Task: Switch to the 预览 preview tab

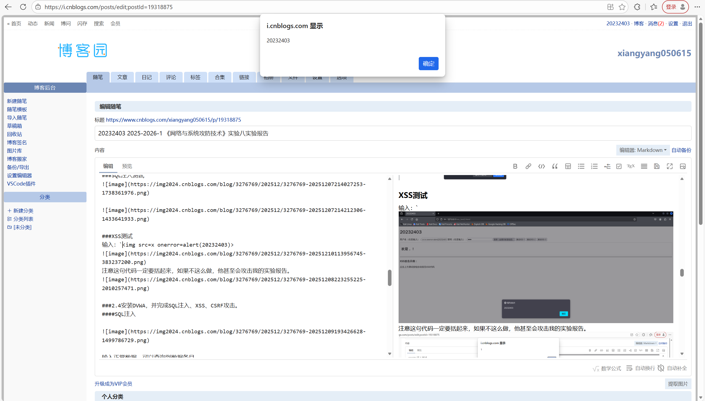Action: point(127,166)
